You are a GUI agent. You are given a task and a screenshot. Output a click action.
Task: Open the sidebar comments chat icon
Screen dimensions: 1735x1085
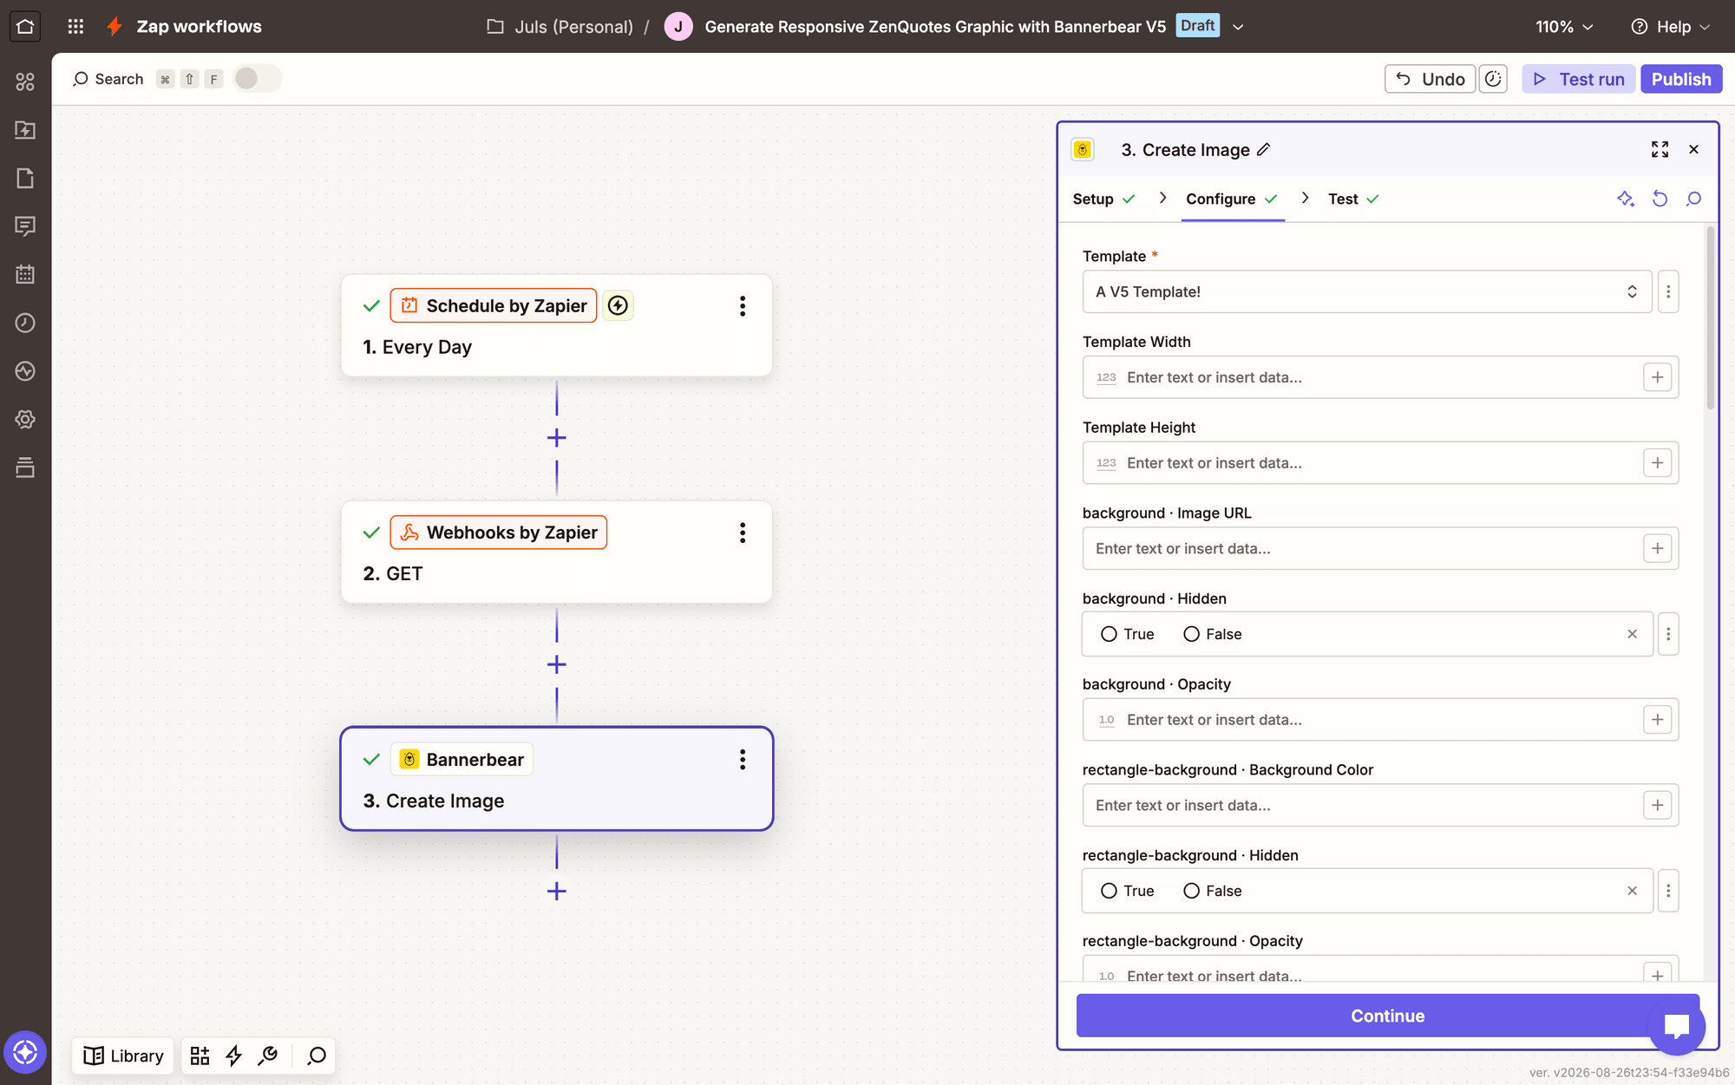(x=25, y=226)
